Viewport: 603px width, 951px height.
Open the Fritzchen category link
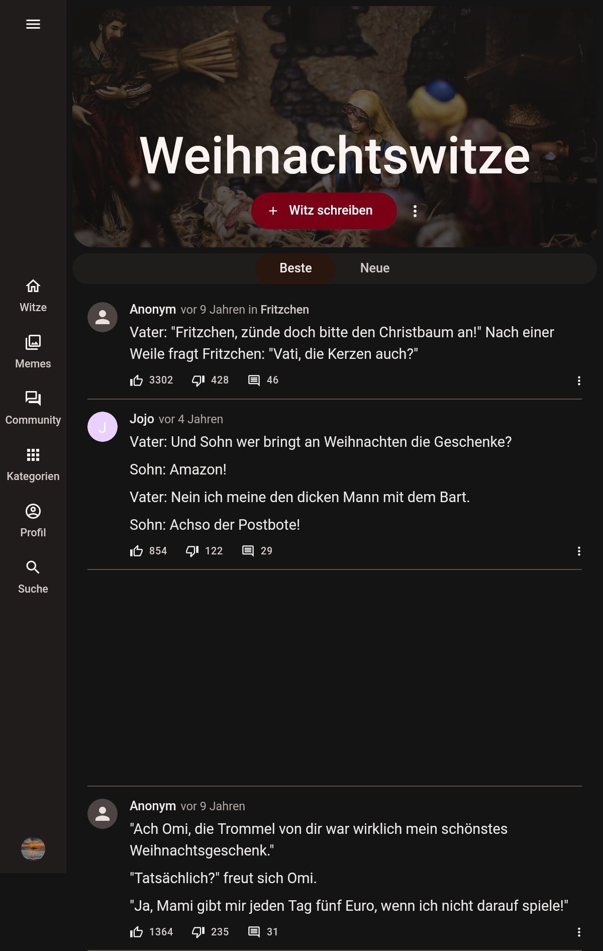pos(284,310)
